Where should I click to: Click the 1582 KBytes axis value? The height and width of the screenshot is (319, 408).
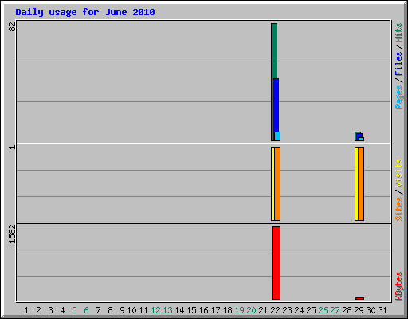(x=12, y=234)
